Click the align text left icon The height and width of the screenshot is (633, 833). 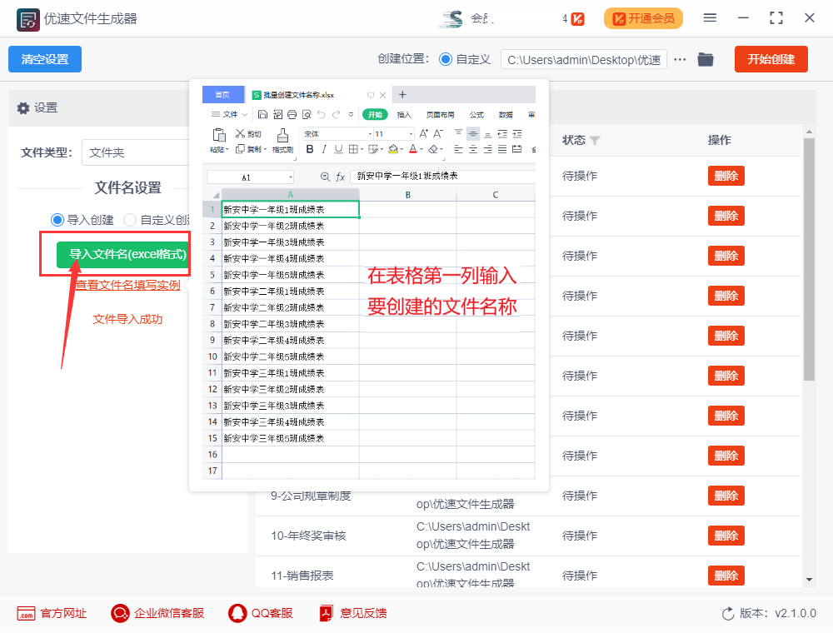[458, 149]
